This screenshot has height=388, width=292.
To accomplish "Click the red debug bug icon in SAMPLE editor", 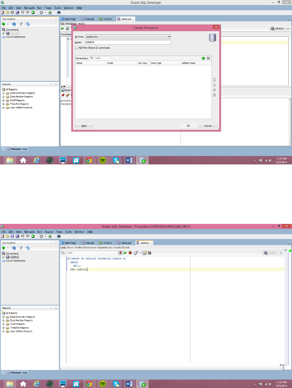I will click(x=130, y=253).
